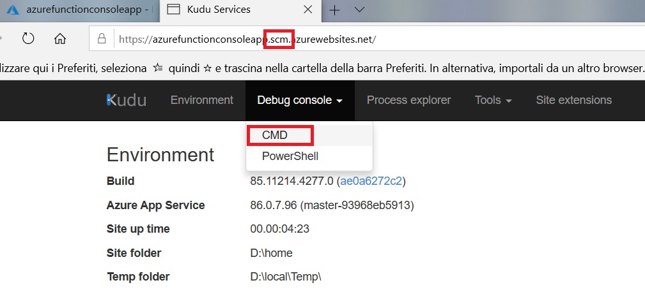The width and height of the screenshot is (645, 299).
Task: Expand the tab list chevron
Action: (x=359, y=10)
